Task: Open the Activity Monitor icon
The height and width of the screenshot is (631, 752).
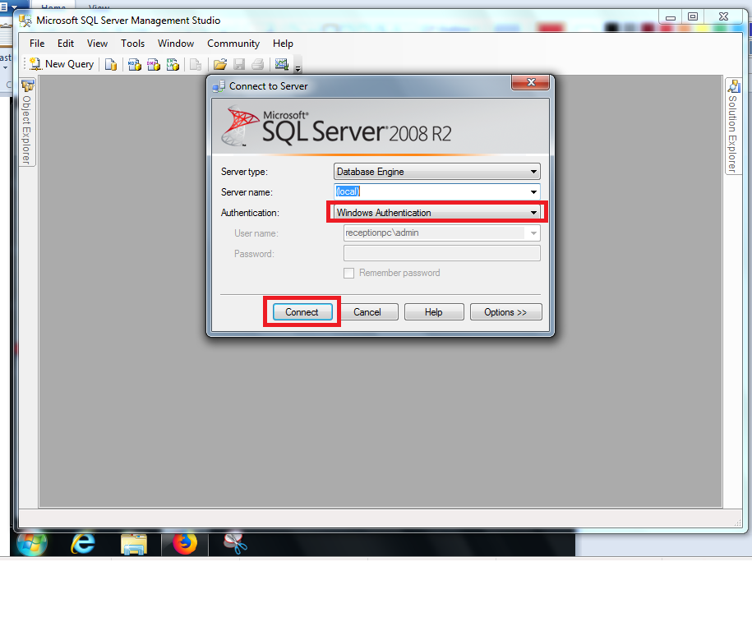Action: tap(281, 64)
